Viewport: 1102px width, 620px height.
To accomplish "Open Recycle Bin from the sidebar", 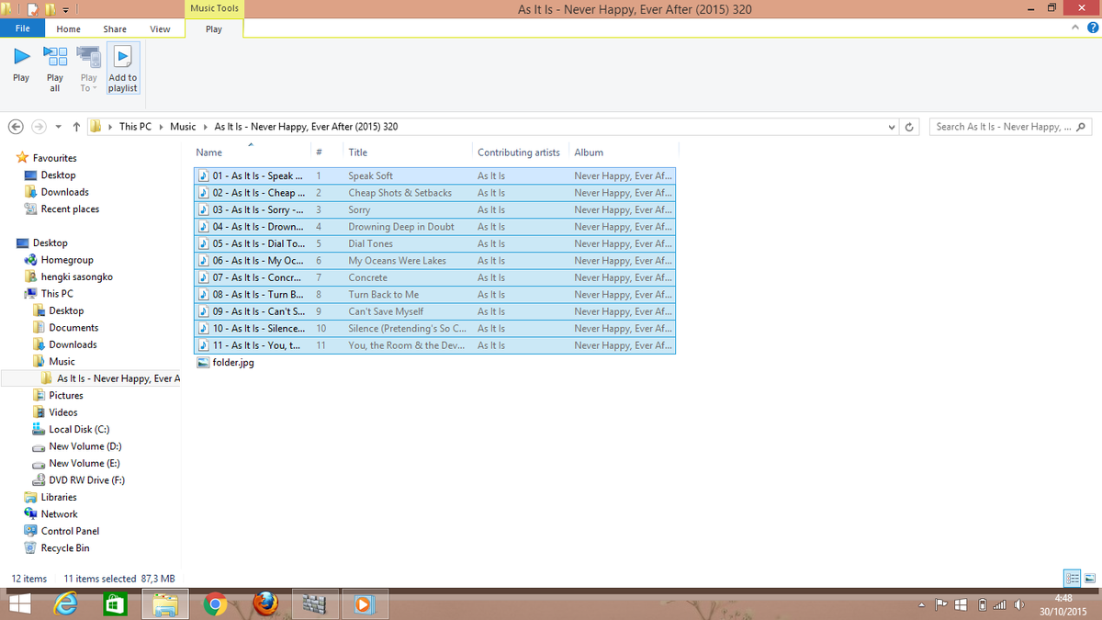I will tap(65, 548).
